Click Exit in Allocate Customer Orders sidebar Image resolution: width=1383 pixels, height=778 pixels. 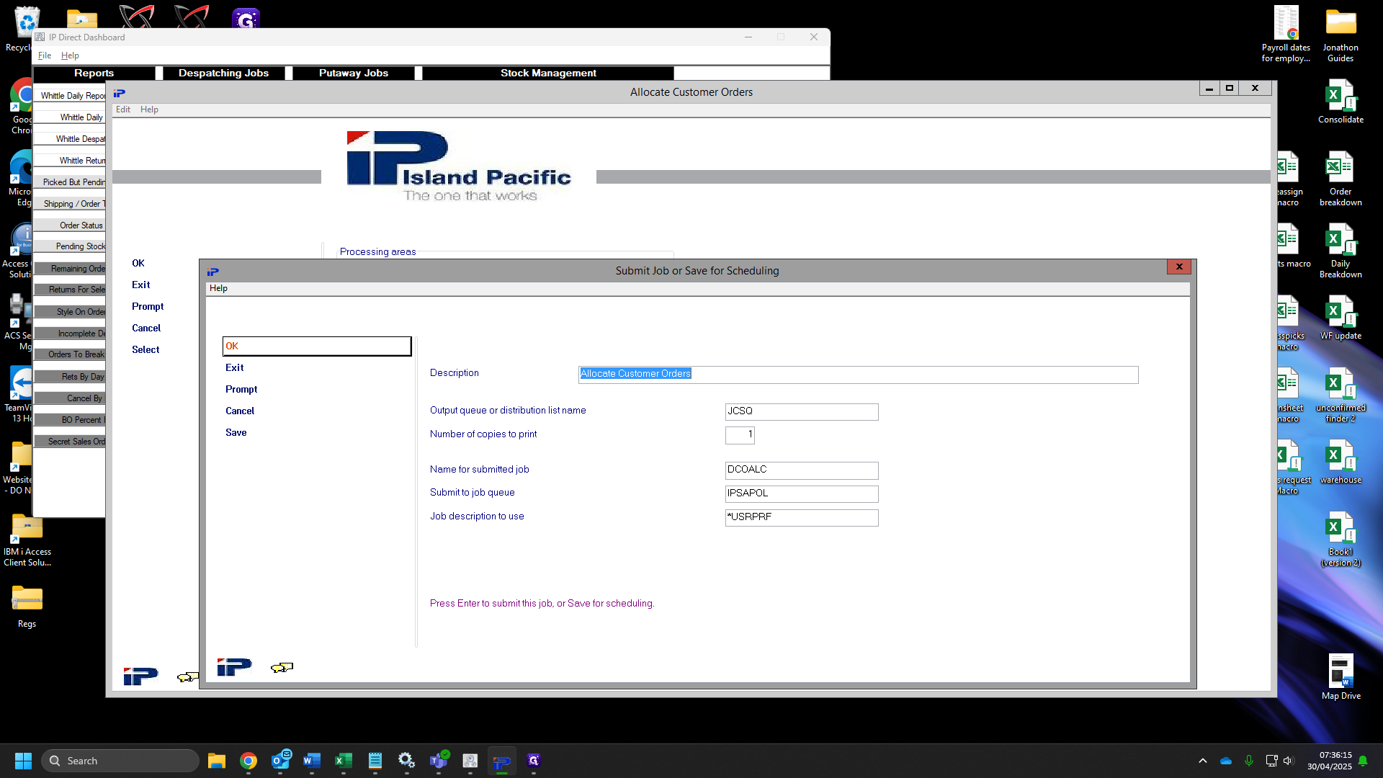141,285
